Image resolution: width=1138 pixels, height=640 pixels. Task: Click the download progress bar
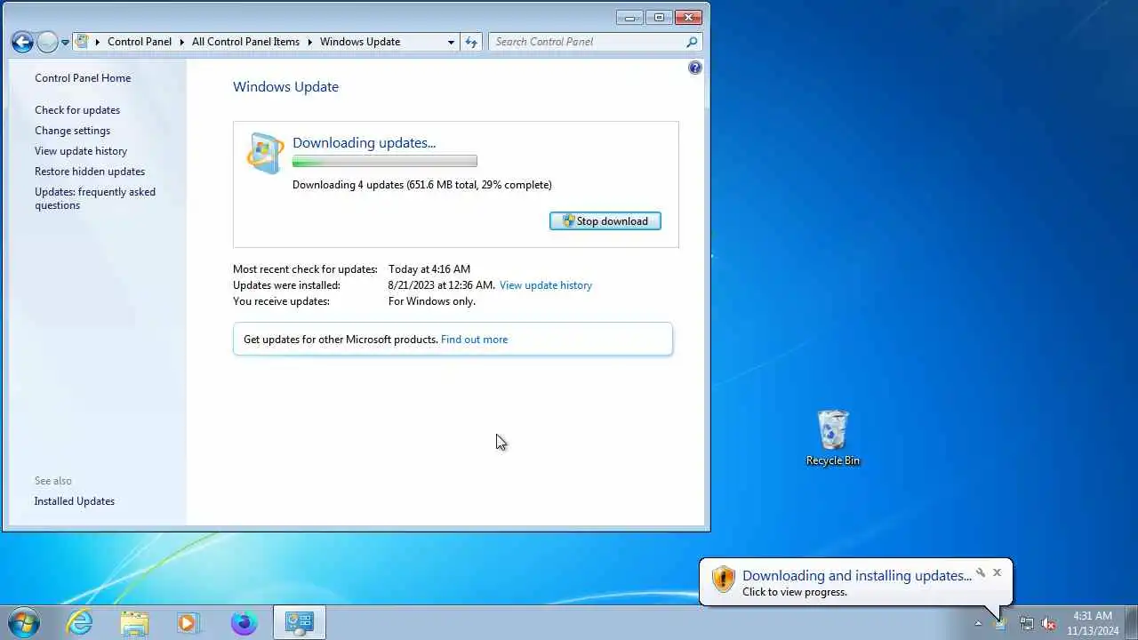pyautogui.click(x=385, y=162)
